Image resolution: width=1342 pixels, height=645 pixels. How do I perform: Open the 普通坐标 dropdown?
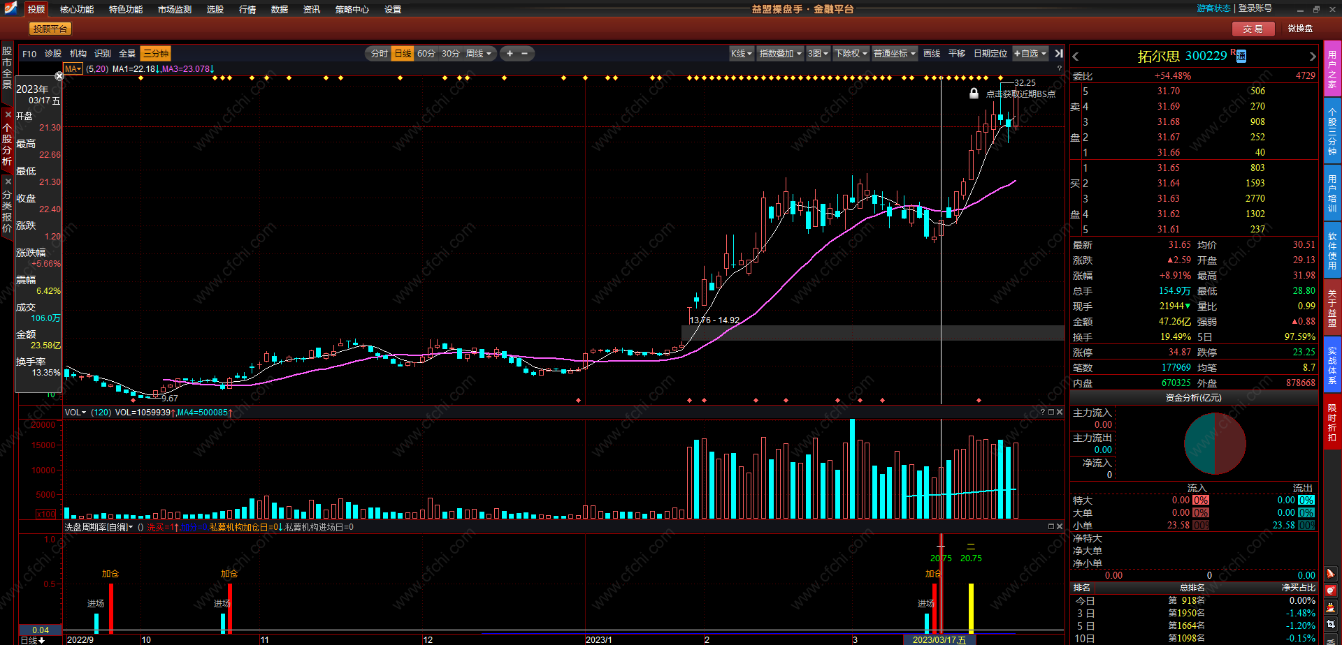(894, 53)
